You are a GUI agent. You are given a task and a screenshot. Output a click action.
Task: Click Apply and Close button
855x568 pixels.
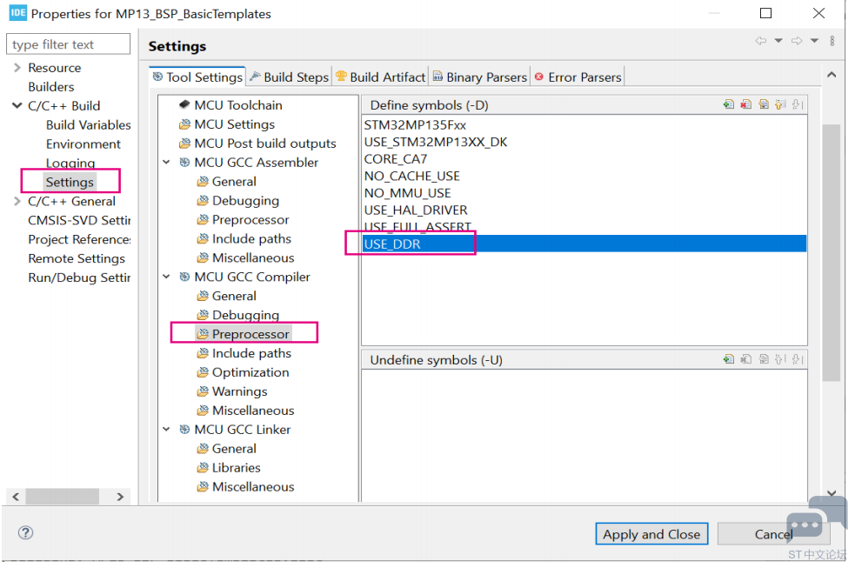pos(651,534)
